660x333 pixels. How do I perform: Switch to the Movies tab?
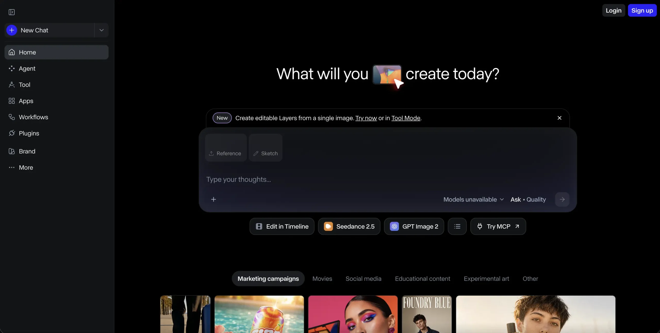click(322, 279)
